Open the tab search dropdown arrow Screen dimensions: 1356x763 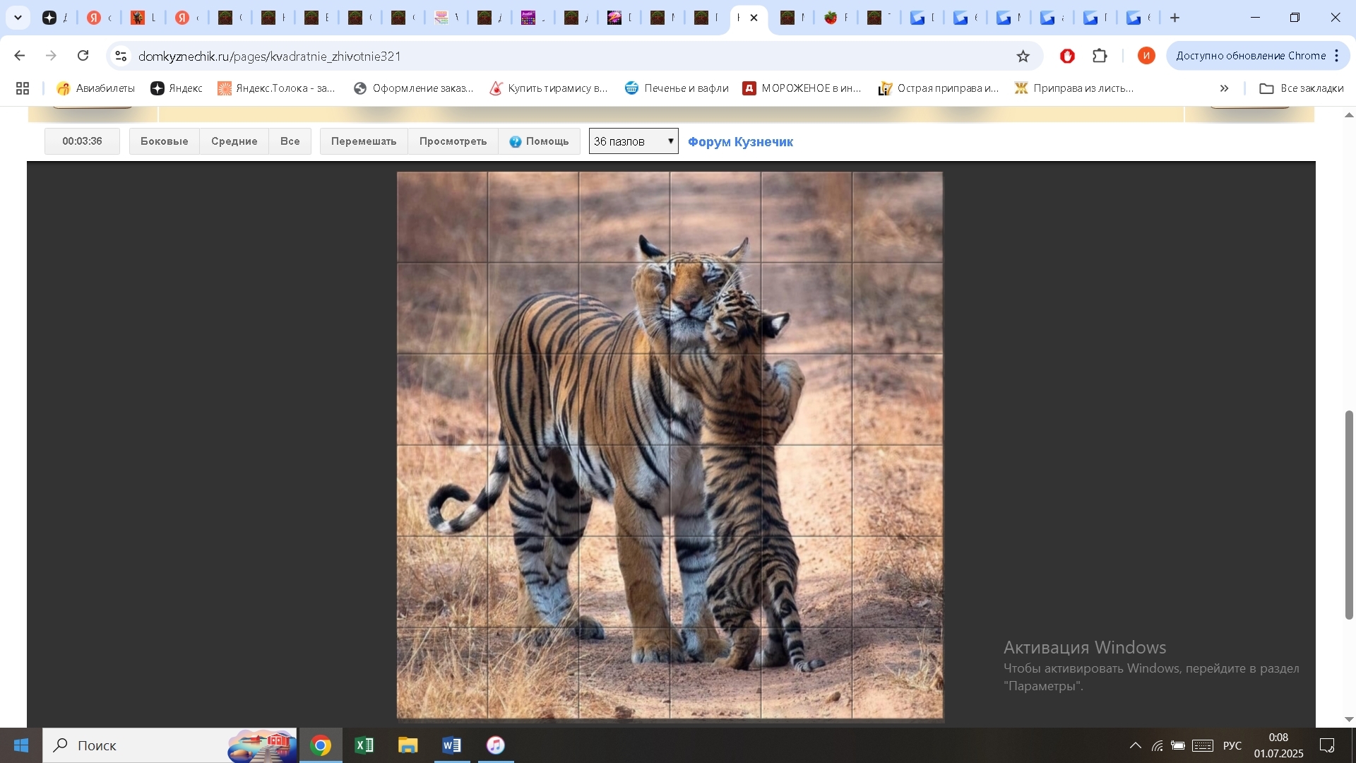pyautogui.click(x=18, y=18)
